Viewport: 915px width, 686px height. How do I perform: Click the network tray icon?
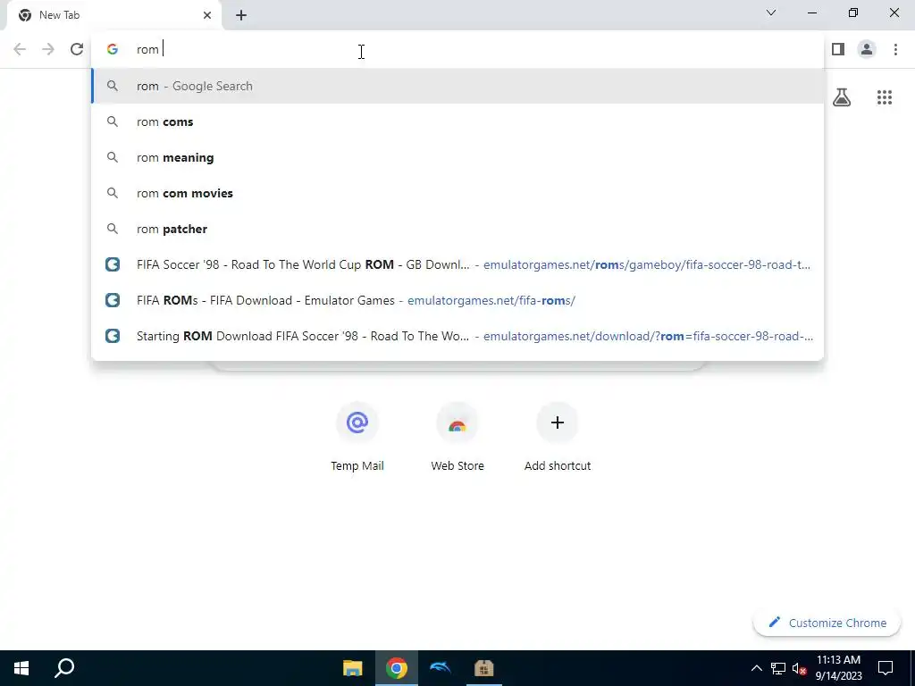coord(778,668)
